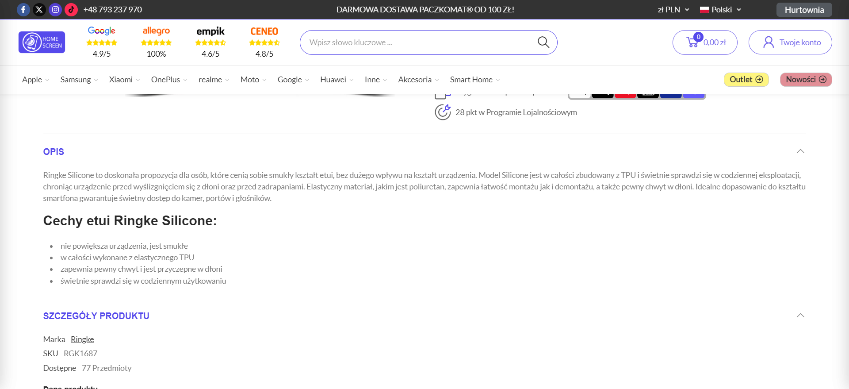
Task: Open the Facebook social icon
Action: coord(23,10)
